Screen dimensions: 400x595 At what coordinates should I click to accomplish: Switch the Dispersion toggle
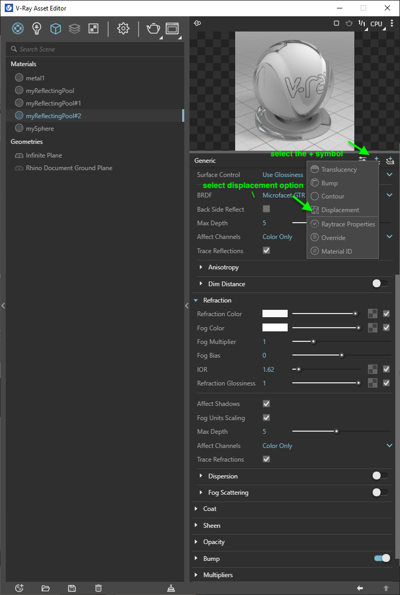coord(380,476)
